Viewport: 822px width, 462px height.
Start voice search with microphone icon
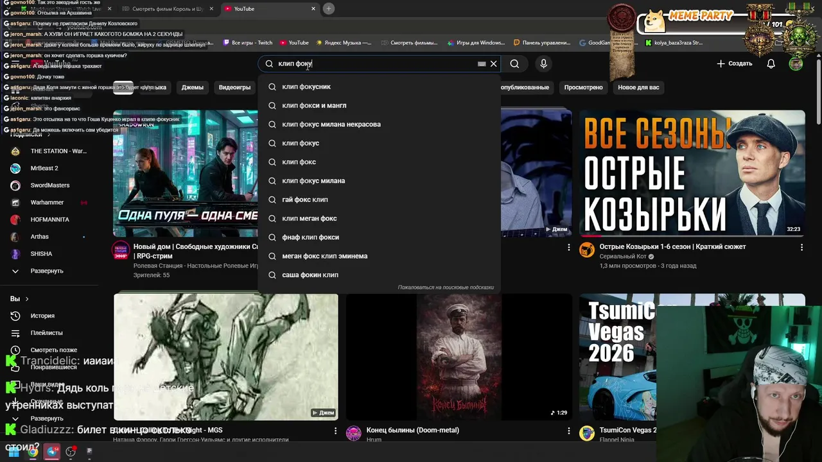(x=543, y=64)
